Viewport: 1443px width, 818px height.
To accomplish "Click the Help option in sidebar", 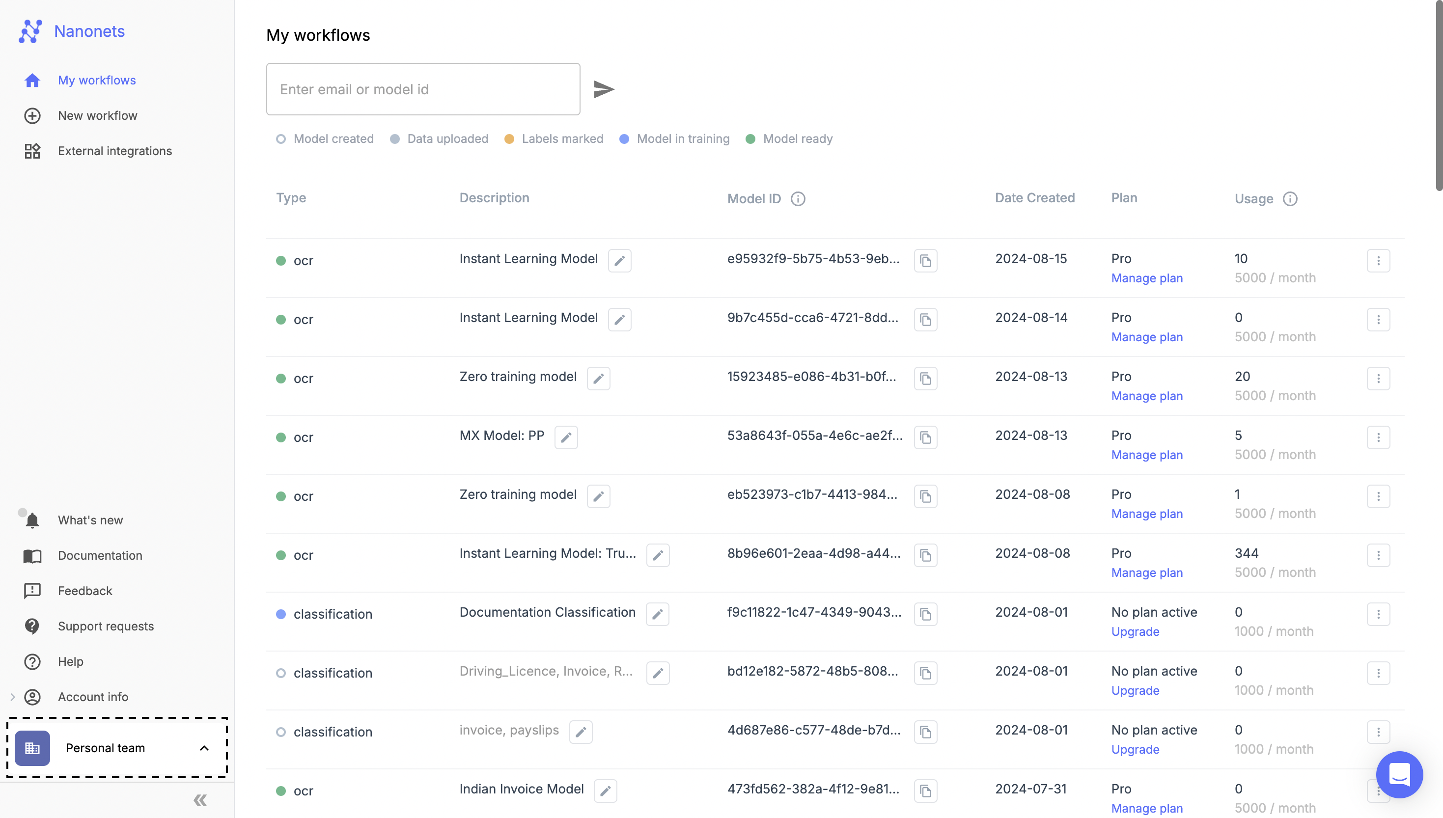I will pos(69,661).
